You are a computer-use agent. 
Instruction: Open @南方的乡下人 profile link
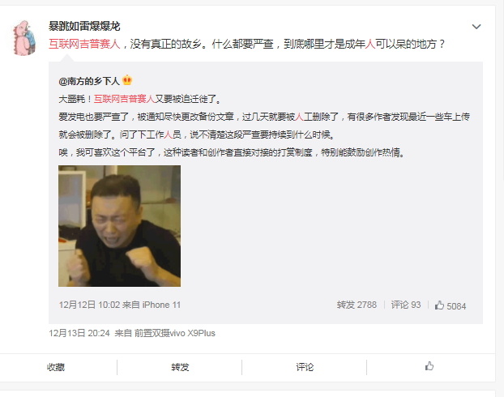pos(89,81)
